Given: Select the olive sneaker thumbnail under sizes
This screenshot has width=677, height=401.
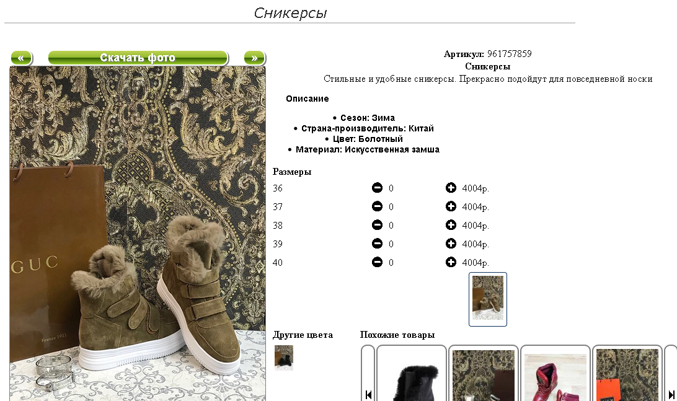Looking at the screenshot, I should [x=487, y=299].
